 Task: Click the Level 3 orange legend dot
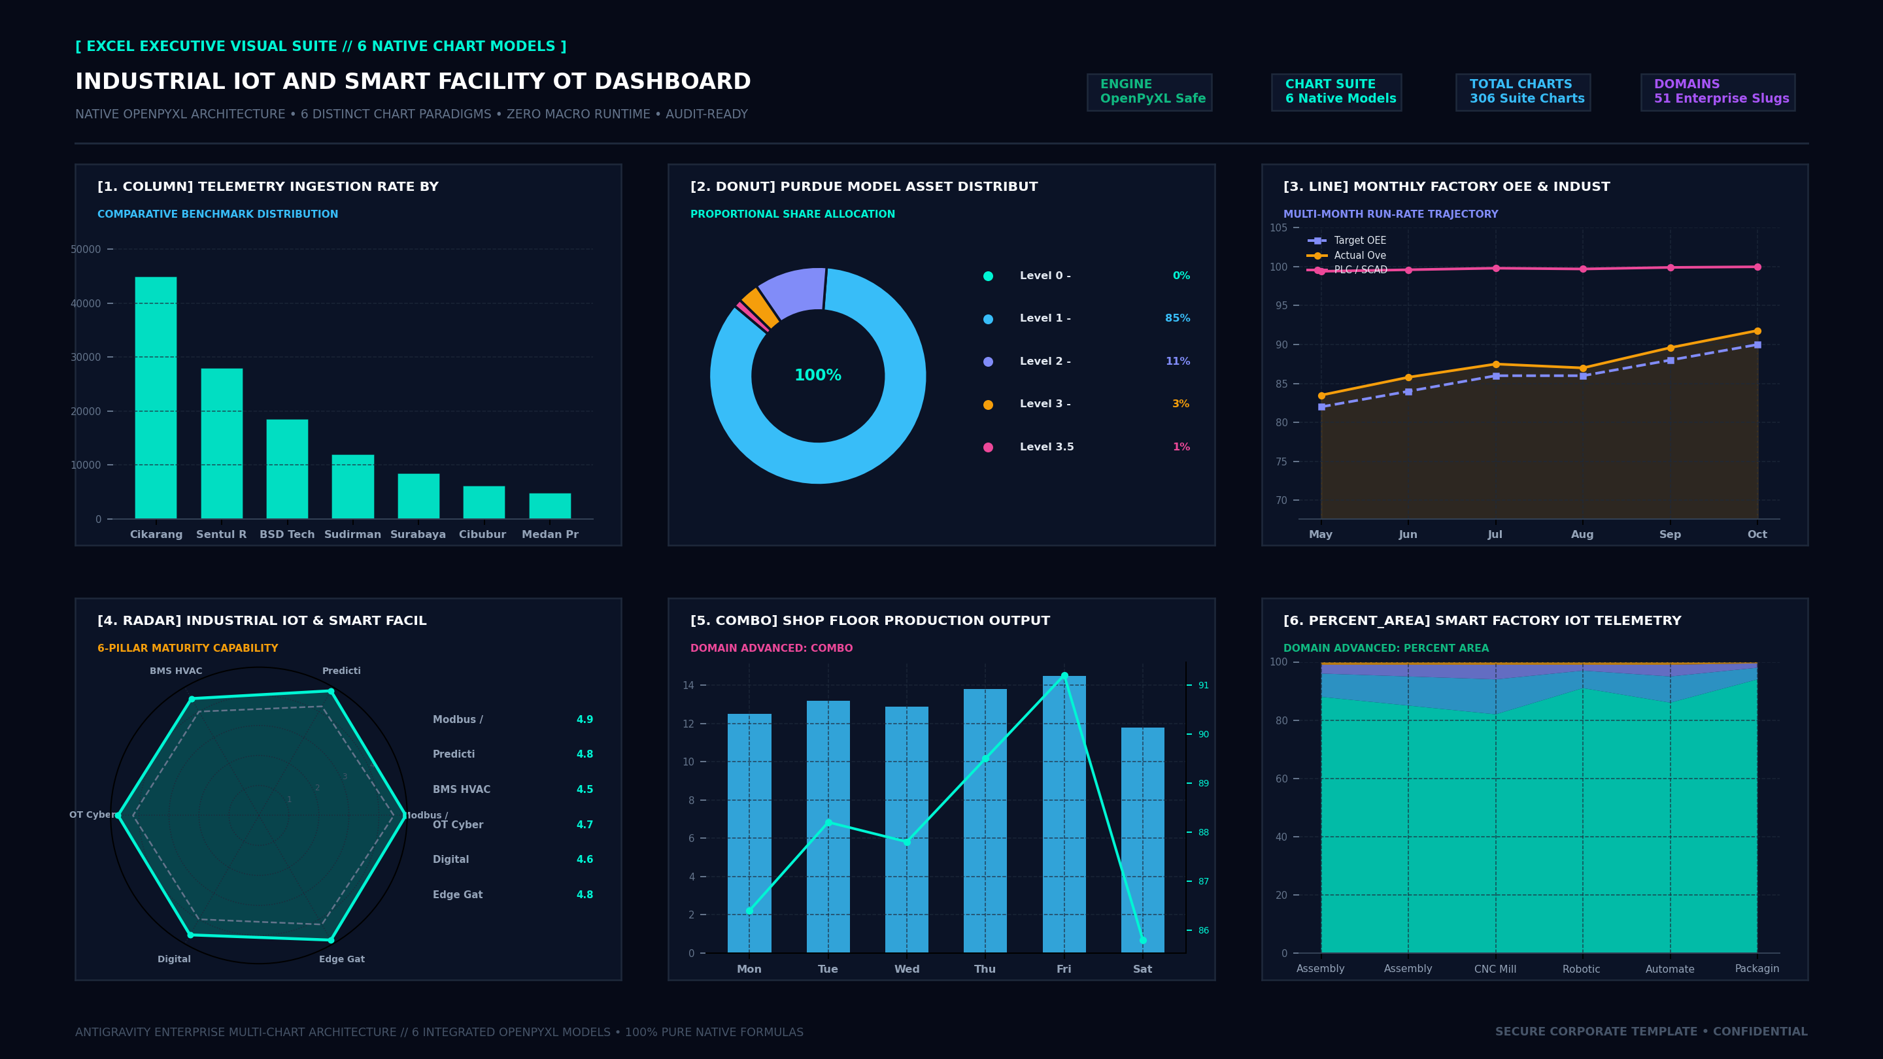tap(989, 404)
